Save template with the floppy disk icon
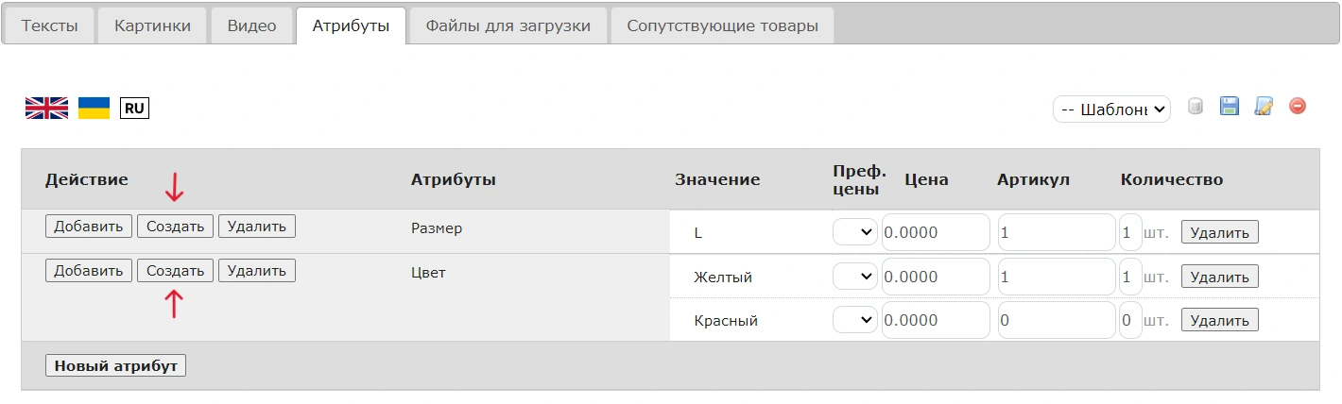 [x=1229, y=107]
